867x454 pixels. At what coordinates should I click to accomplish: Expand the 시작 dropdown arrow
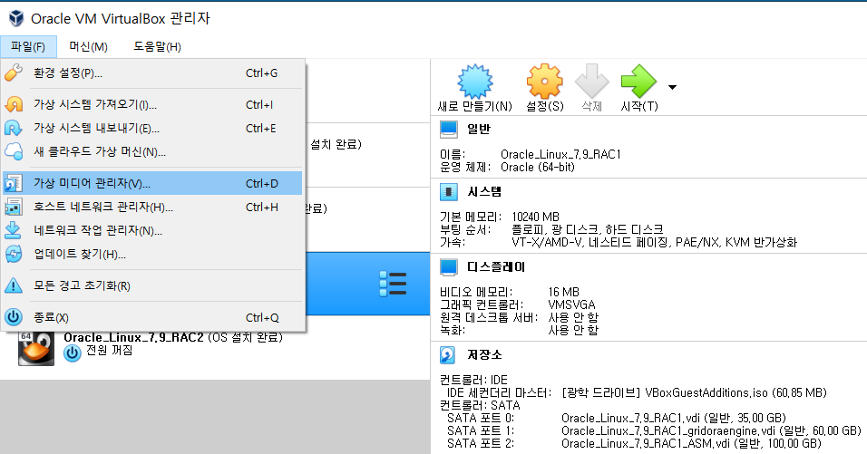click(x=672, y=87)
